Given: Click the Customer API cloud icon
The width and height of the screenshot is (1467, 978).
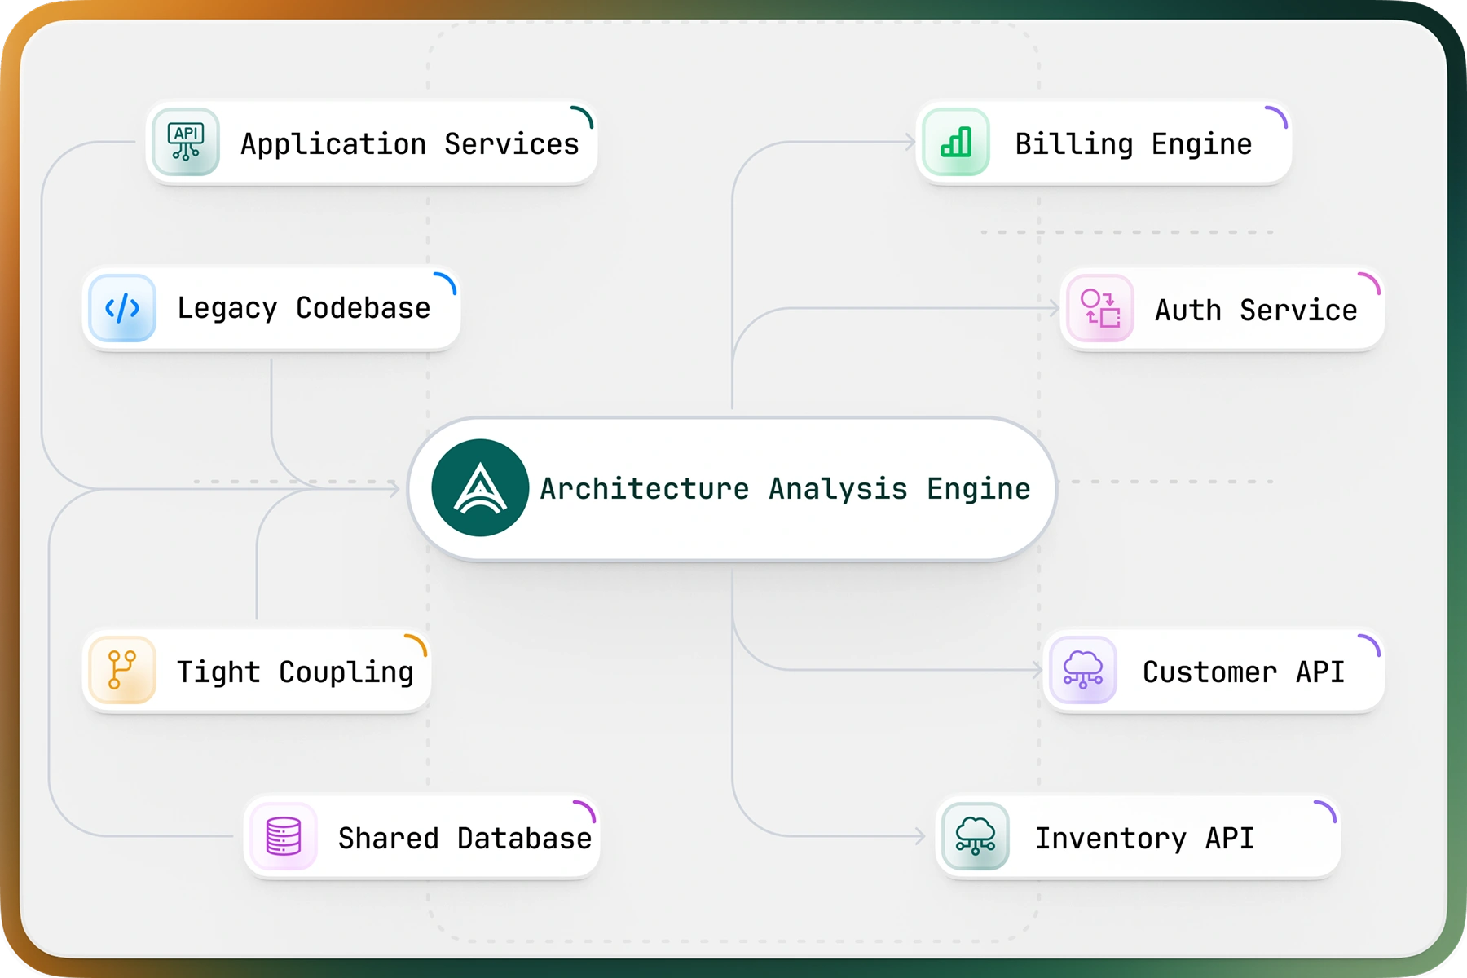Looking at the screenshot, I should (x=1083, y=670).
